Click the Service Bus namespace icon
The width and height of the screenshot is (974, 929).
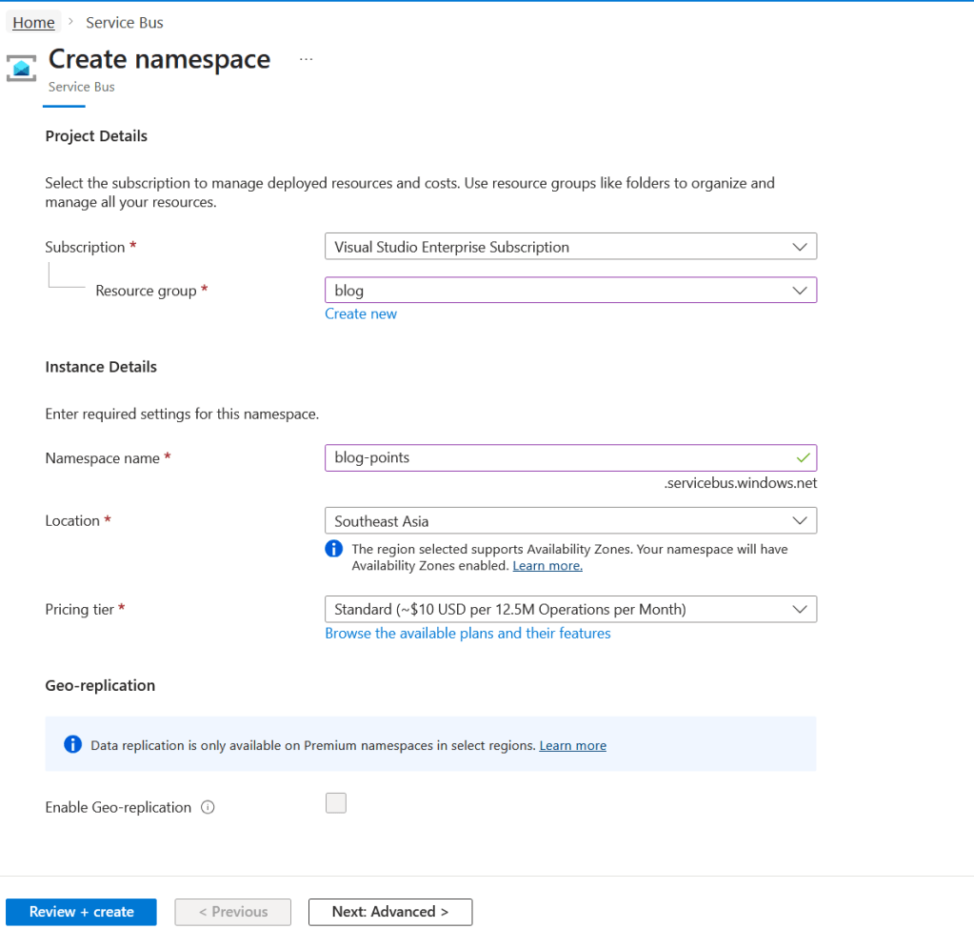pos(21,68)
